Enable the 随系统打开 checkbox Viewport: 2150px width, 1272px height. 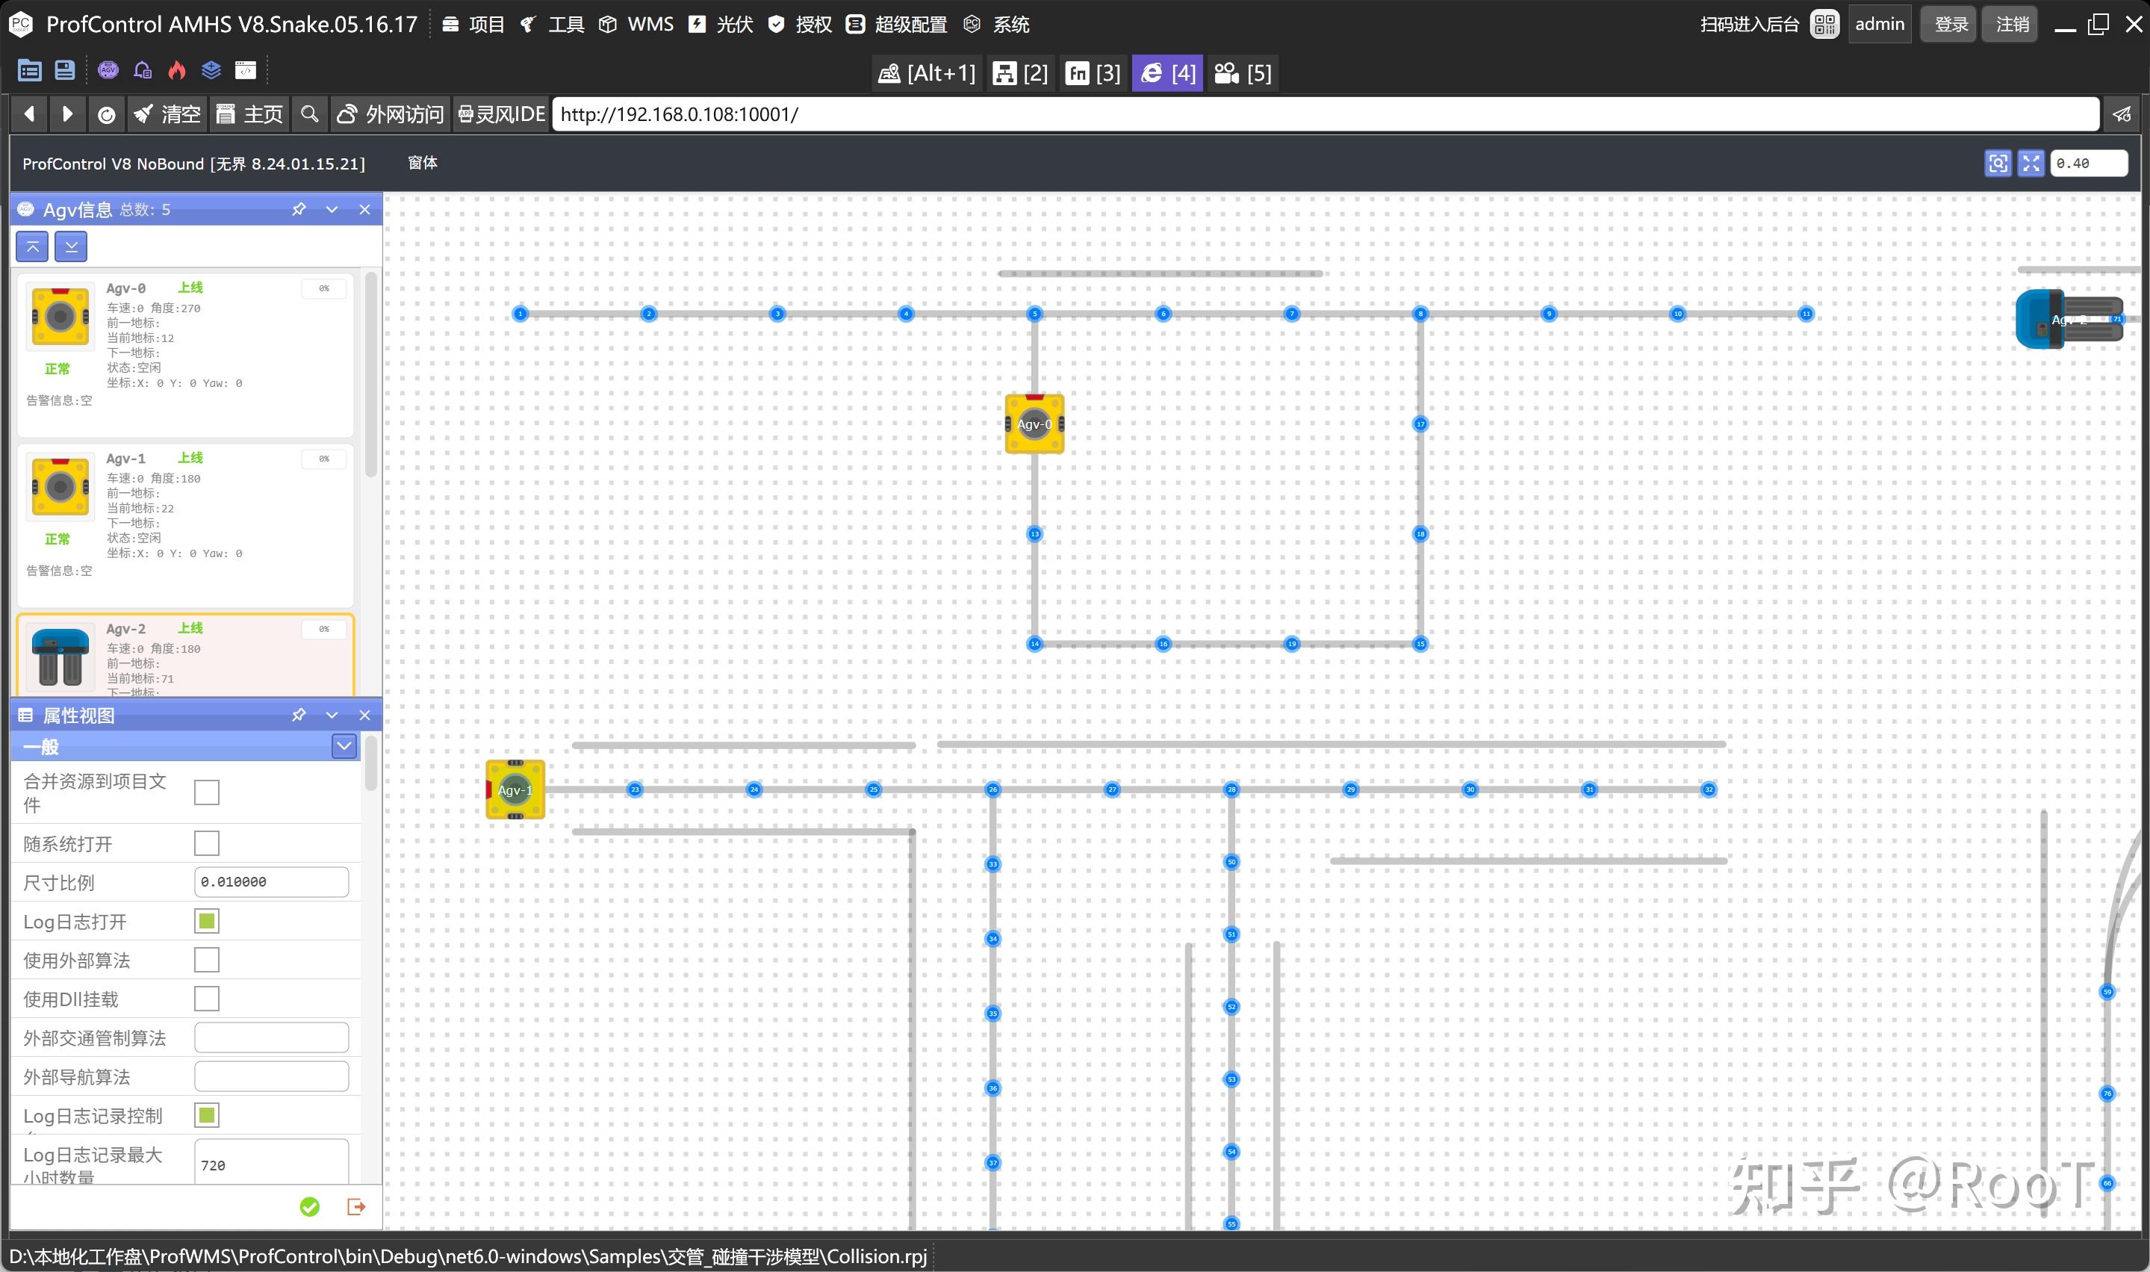point(207,843)
